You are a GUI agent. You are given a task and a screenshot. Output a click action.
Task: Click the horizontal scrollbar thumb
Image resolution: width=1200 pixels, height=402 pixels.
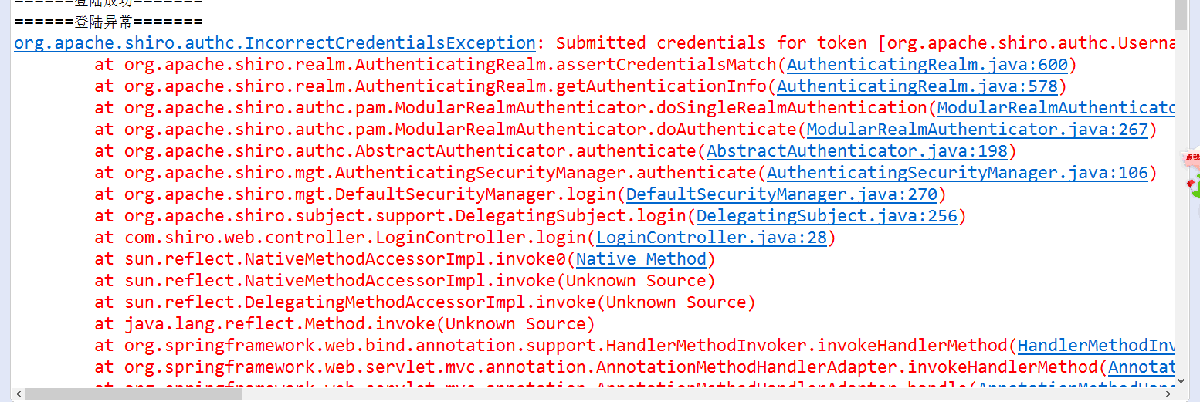pos(133,394)
